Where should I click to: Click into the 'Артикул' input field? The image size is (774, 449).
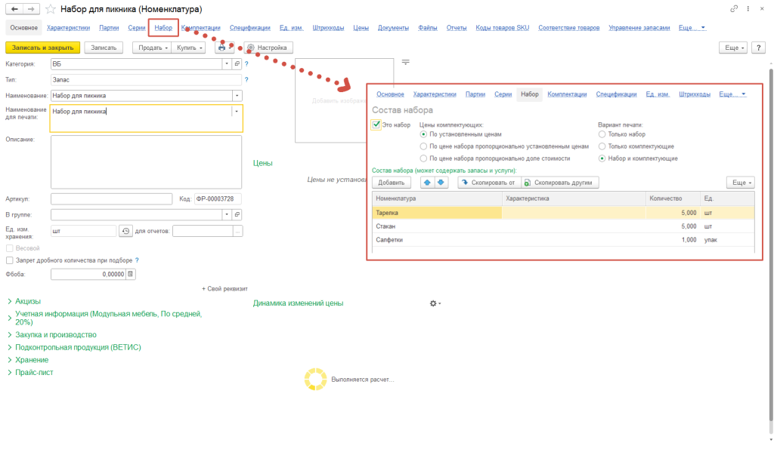point(112,199)
